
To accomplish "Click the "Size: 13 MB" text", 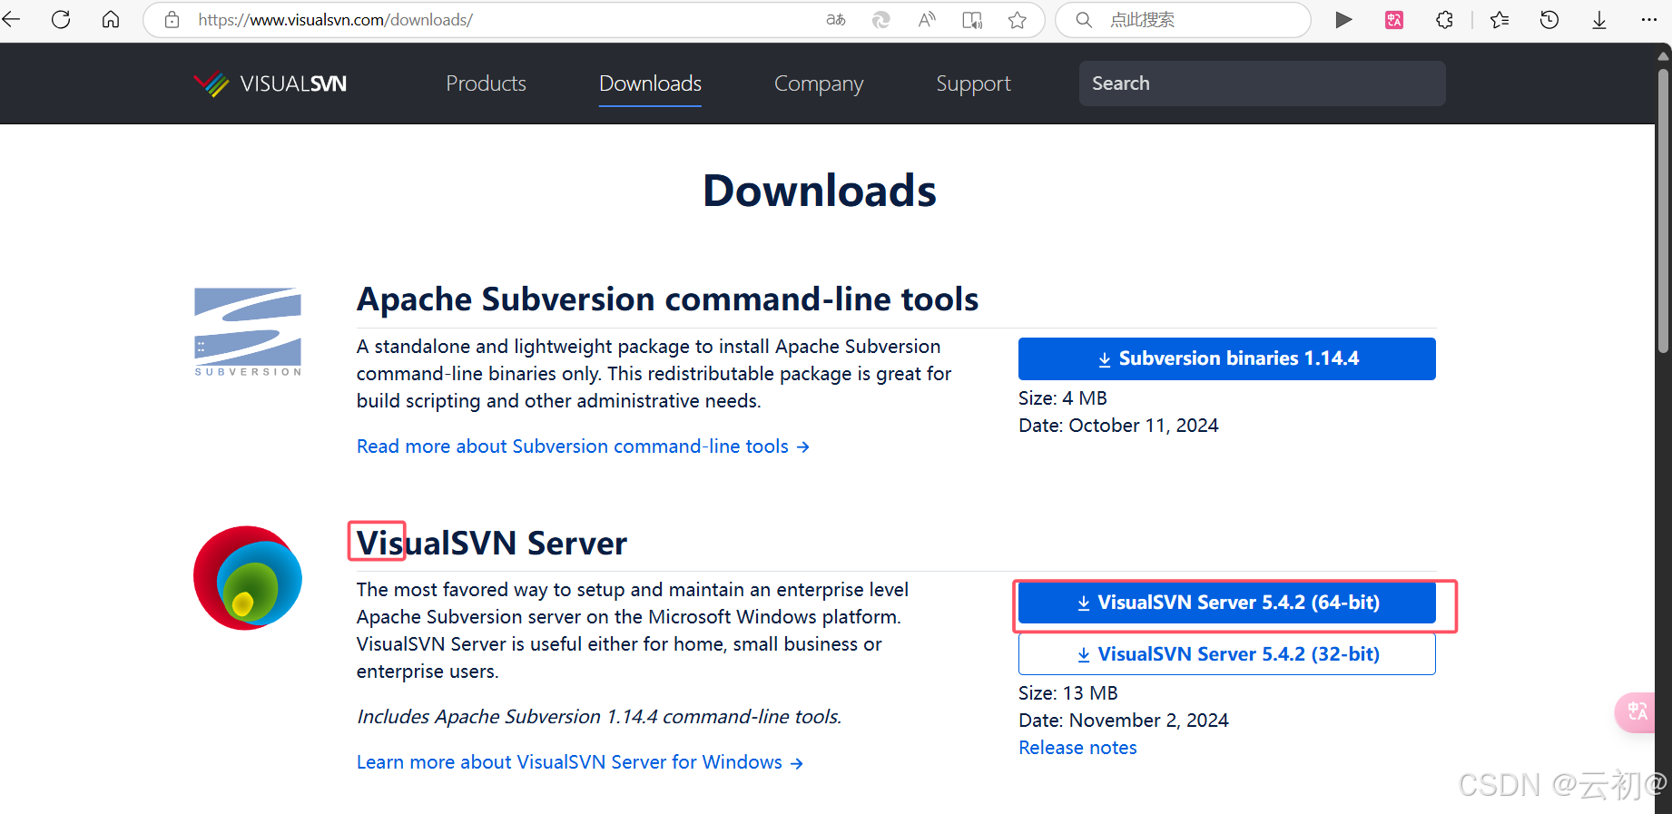I will click(1068, 693).
